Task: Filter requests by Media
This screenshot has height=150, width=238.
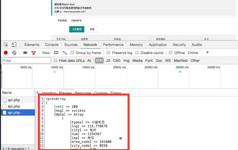Action: [137, 60]
